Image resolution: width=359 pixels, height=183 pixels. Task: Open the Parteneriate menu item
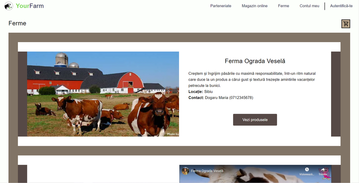221,6
